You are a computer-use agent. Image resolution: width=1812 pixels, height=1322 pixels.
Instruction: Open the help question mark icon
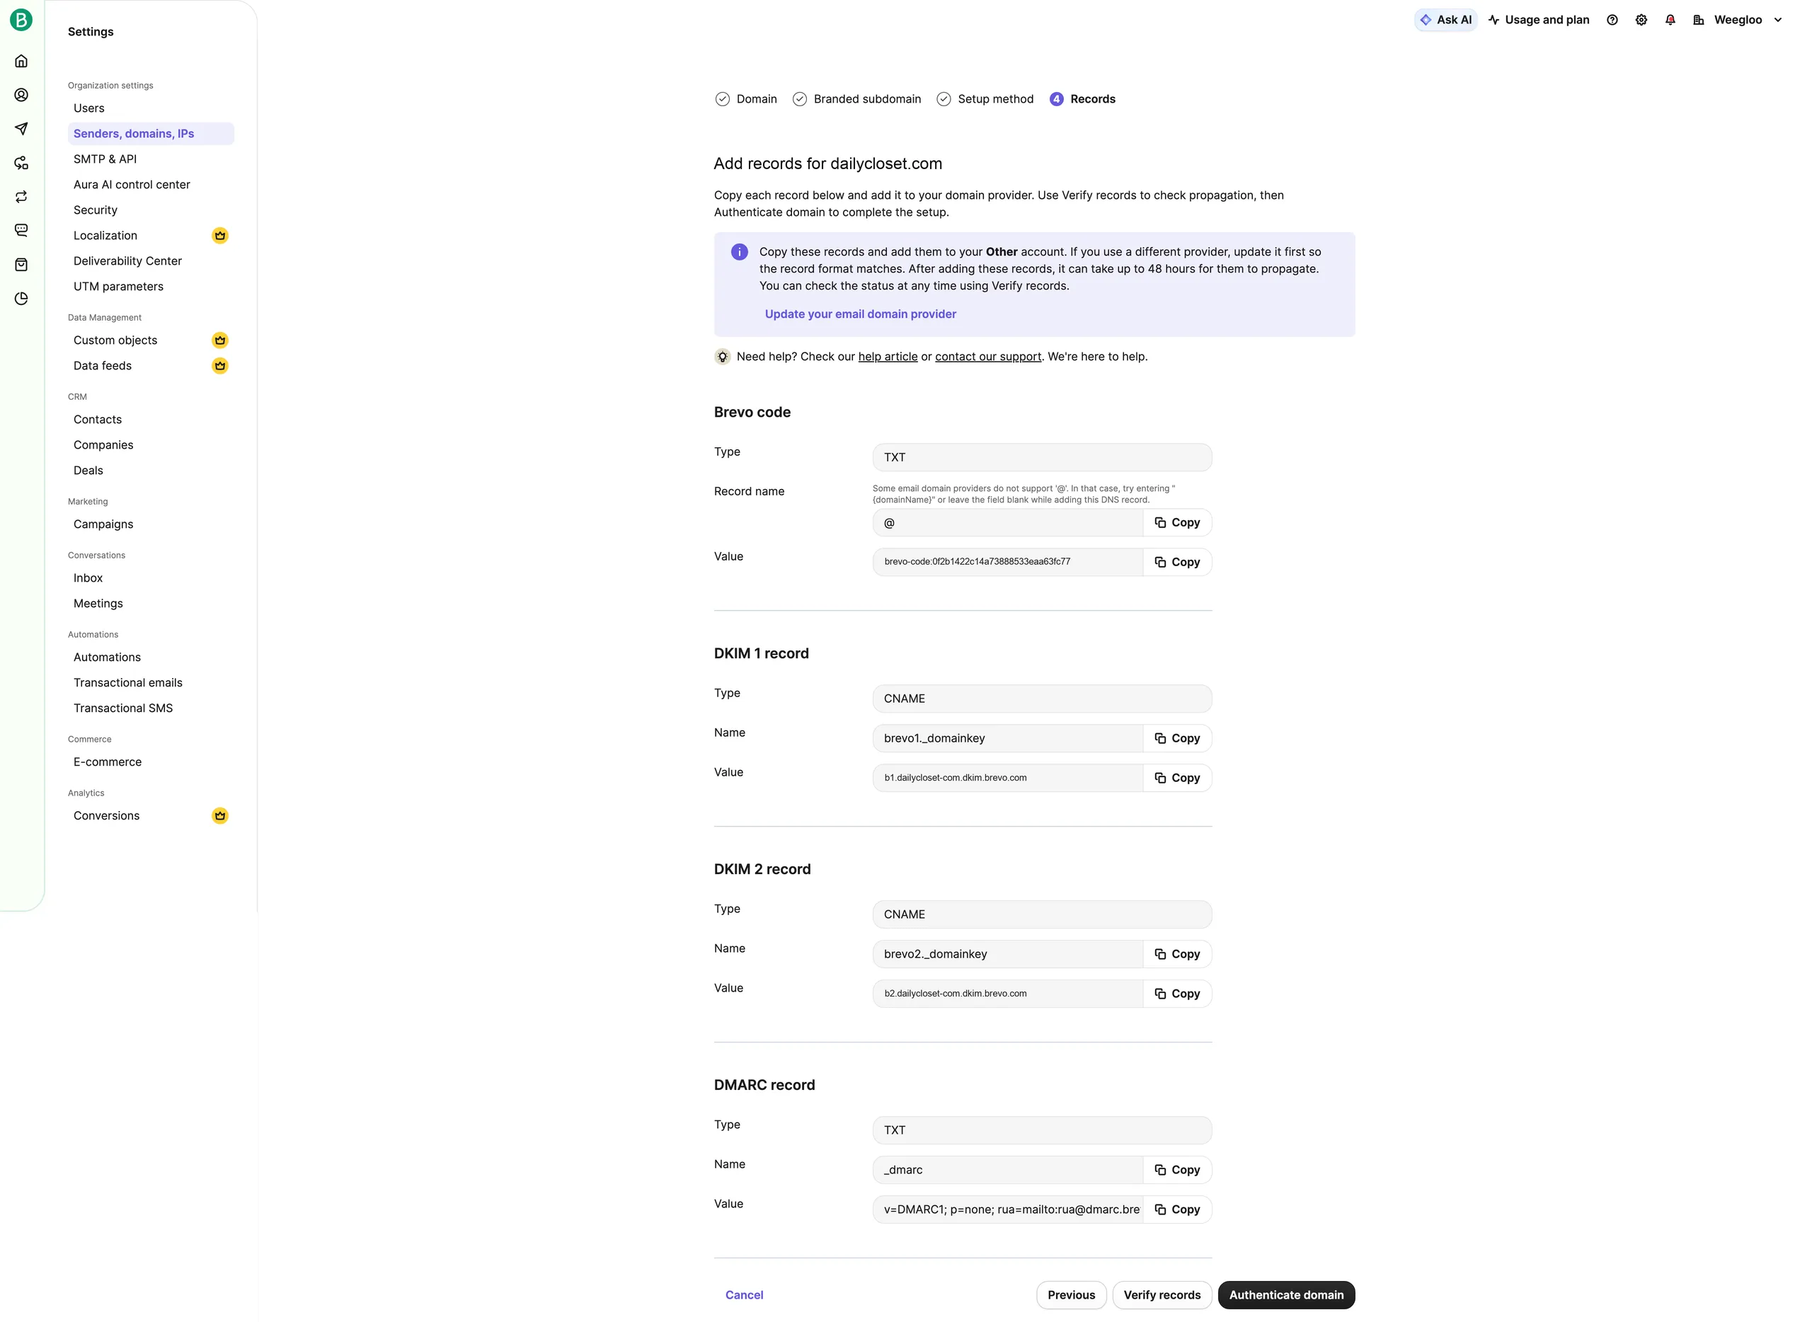coord(1612,20)
